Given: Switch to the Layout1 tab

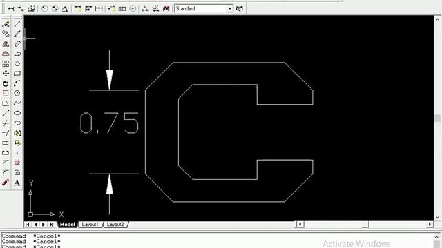Looking at the screenshot, I should coord(90,225).
